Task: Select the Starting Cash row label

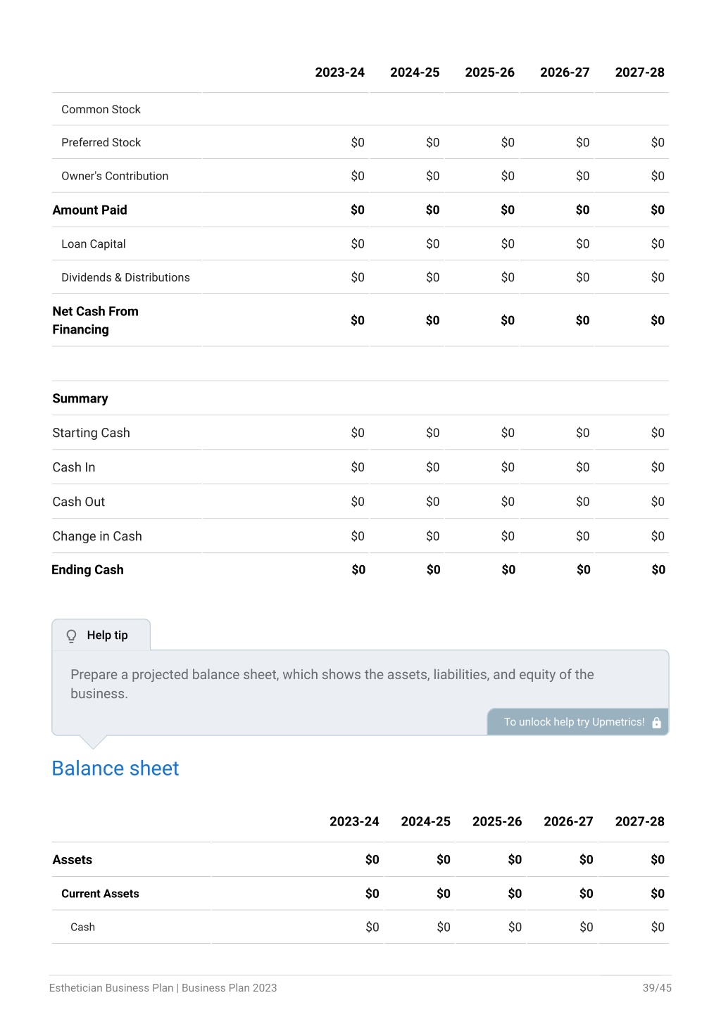Action: click(92, 433)
